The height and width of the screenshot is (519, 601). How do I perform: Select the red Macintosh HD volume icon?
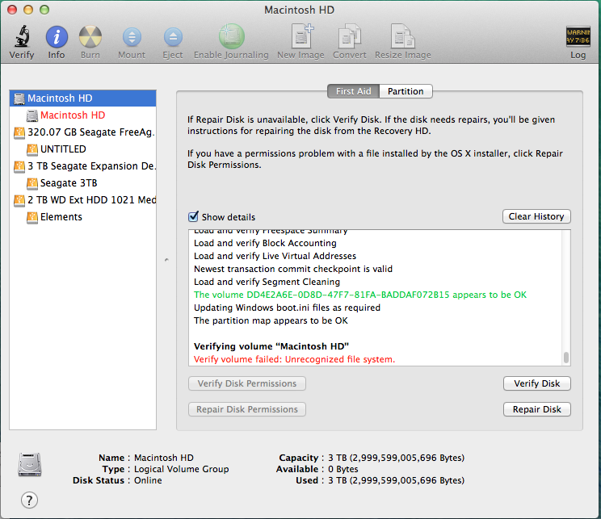[32, 115]
